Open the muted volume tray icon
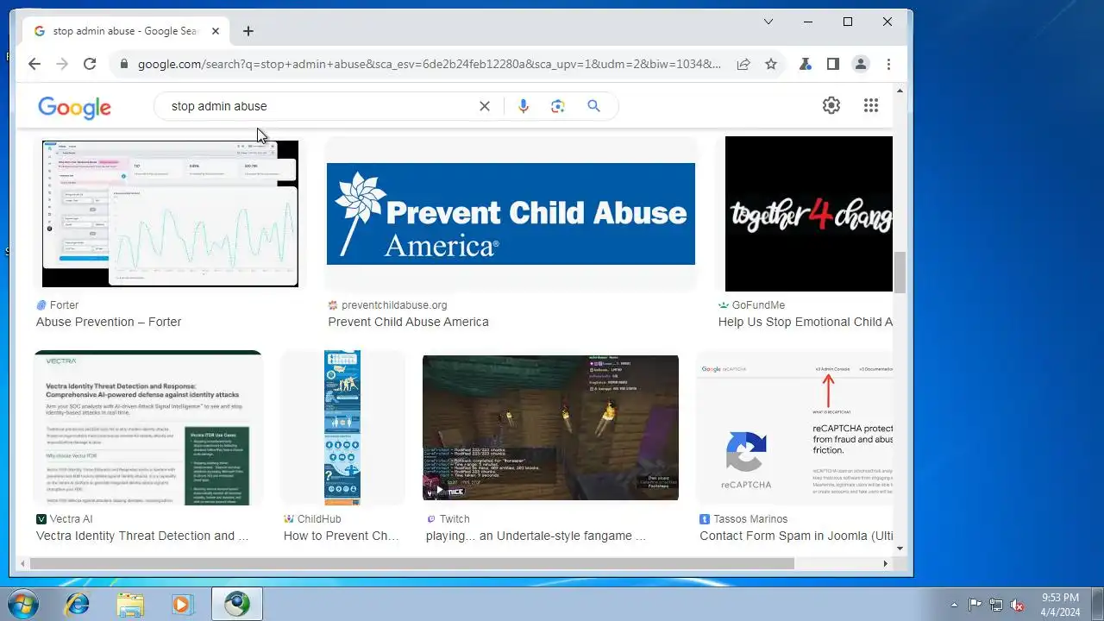Image resolution: width=1104 pixels, height=621 pixels. click(x=1018, y=605)
